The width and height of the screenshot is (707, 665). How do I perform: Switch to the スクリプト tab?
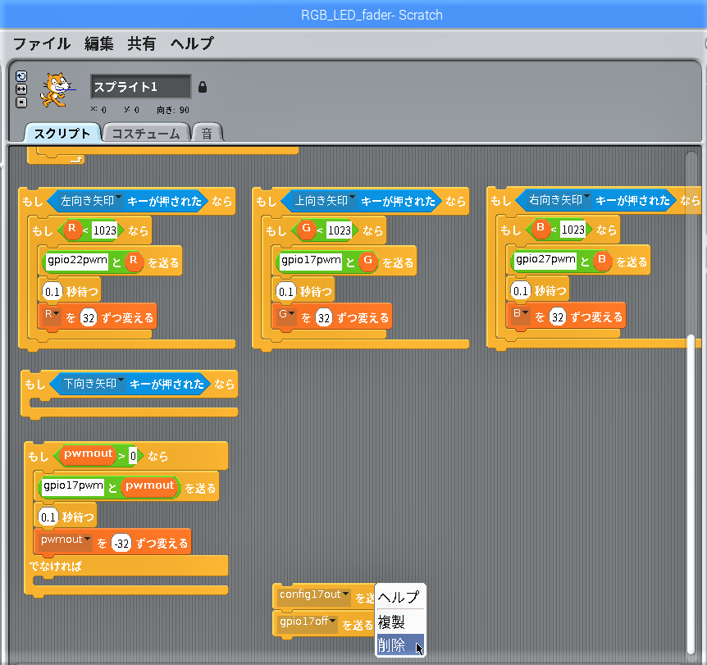[62, 133]
